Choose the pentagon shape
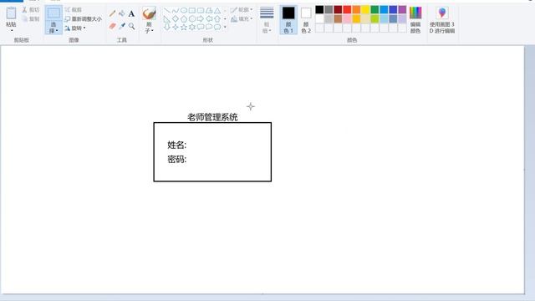This screenshot has height=301, width=535. tap(184, 18)
